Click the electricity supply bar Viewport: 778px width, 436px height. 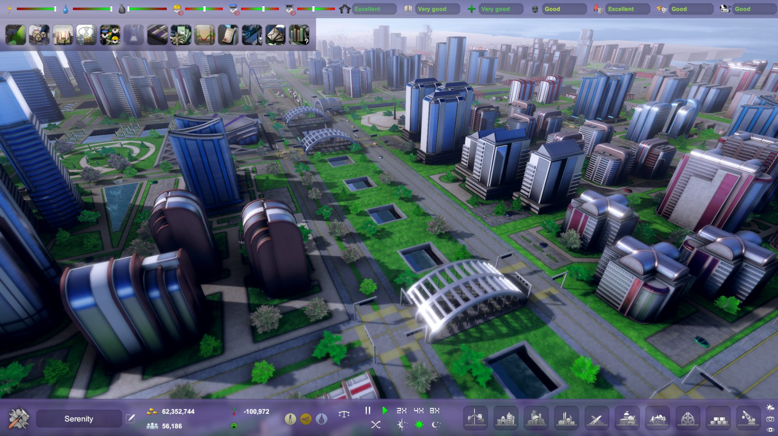pos(36,9)
